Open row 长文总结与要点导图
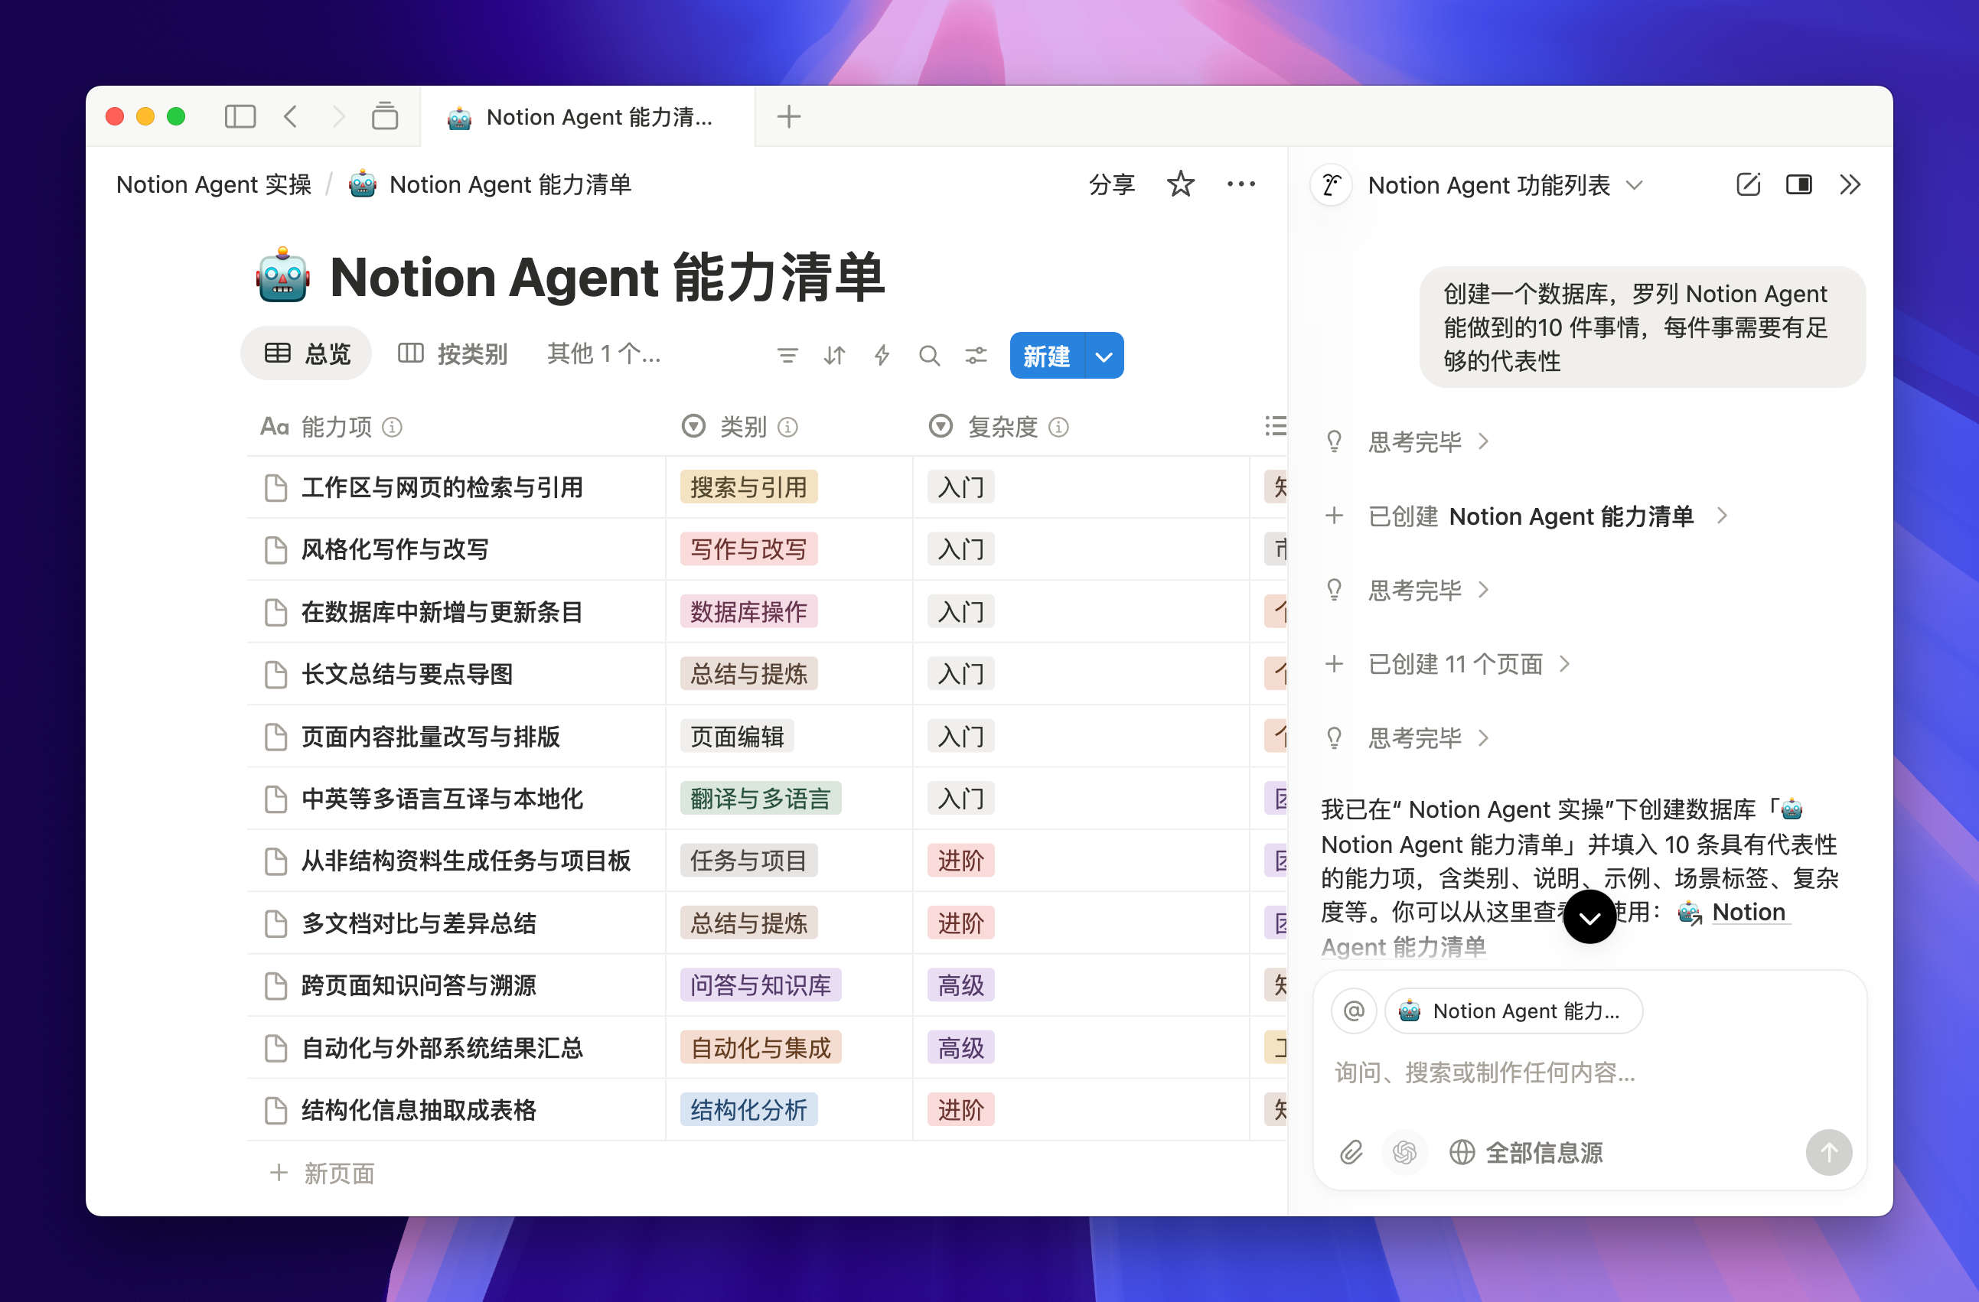 tap(406, 673)
